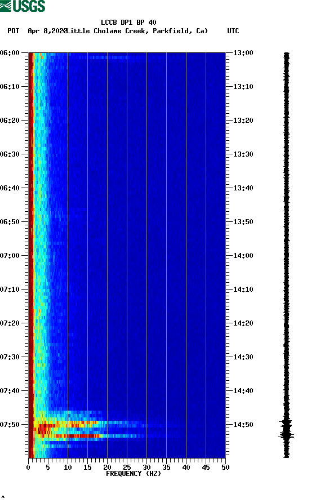The height and width of the screenshot is (503, 311).
Task: Click the 20 Hz frequency tick label
Action: tap(107, 468)
